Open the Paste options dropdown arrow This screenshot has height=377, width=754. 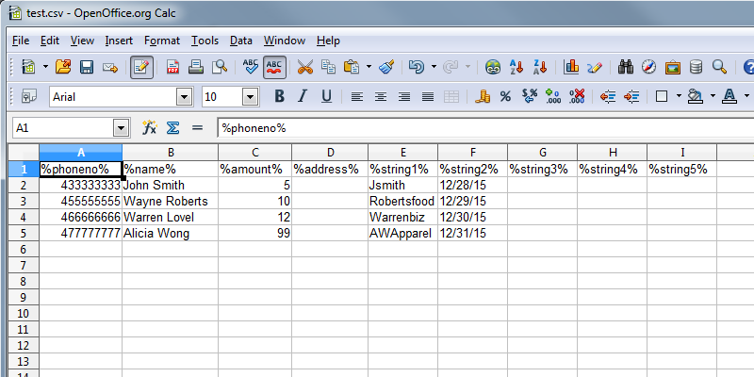369,67
